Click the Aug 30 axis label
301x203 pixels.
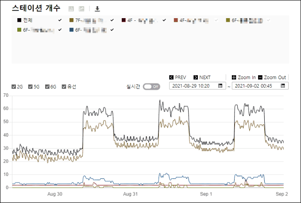[x=55, y=194]
